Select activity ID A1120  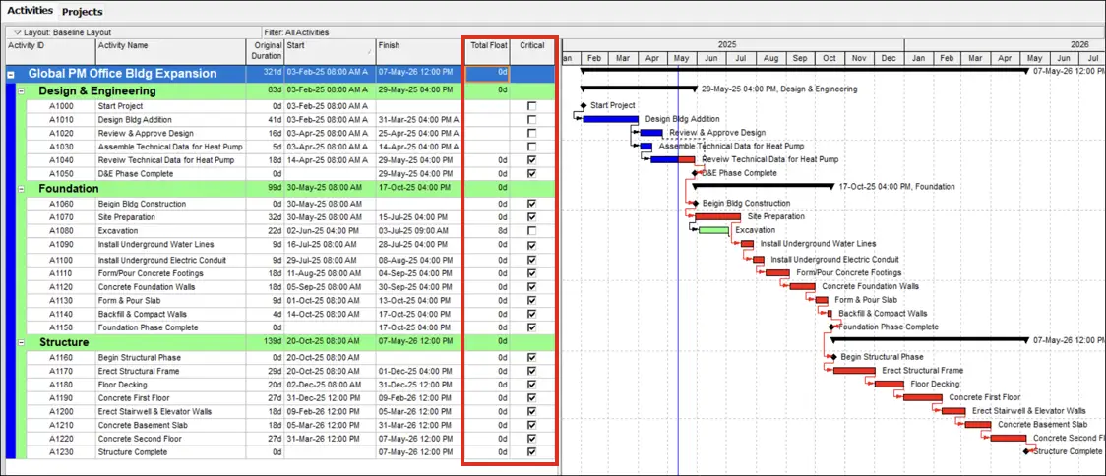(x=61, y=287)
